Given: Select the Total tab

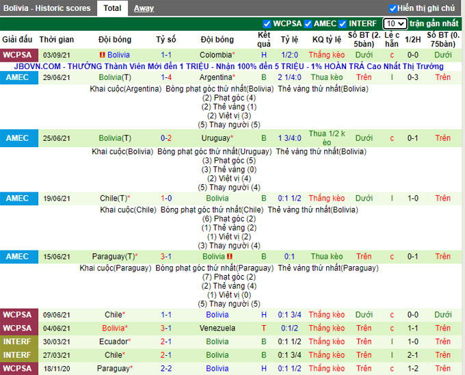Looking at the screenshot, I should tap(112, 8).
